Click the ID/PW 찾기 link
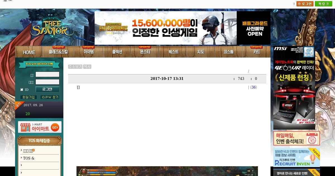This screenshot has height=176, width=335. coord(50,97)
